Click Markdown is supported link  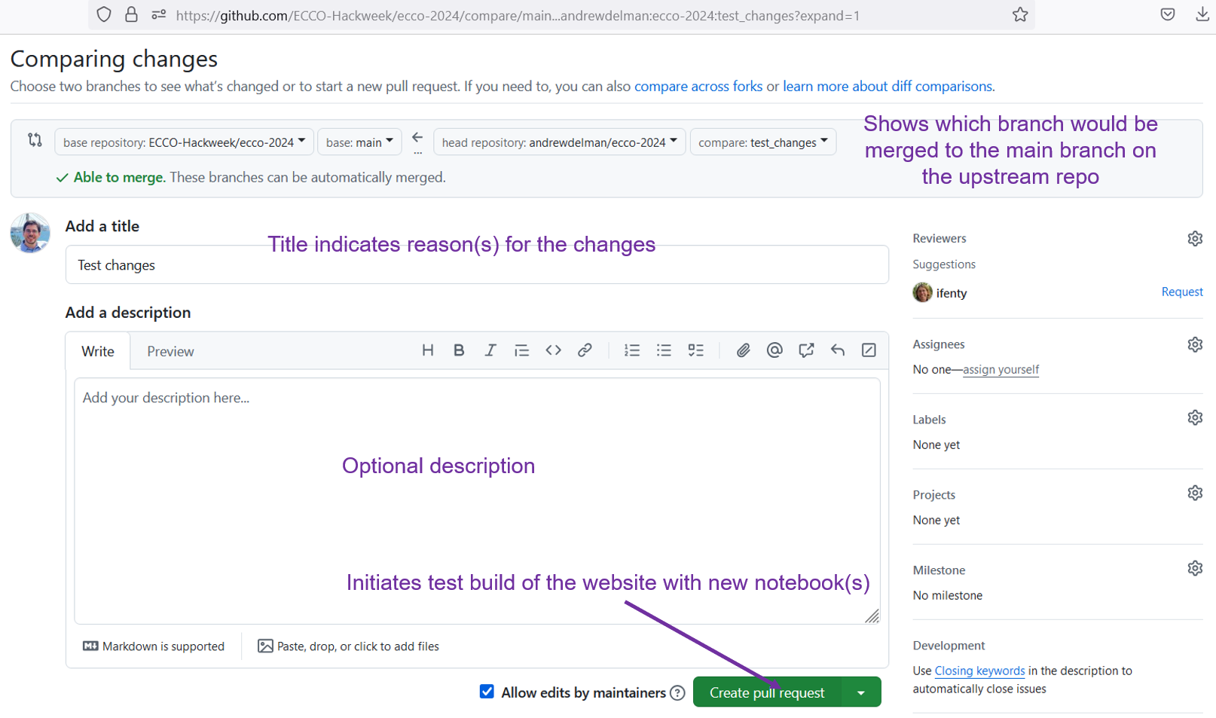pyautogui.click(x=154, y=646)
